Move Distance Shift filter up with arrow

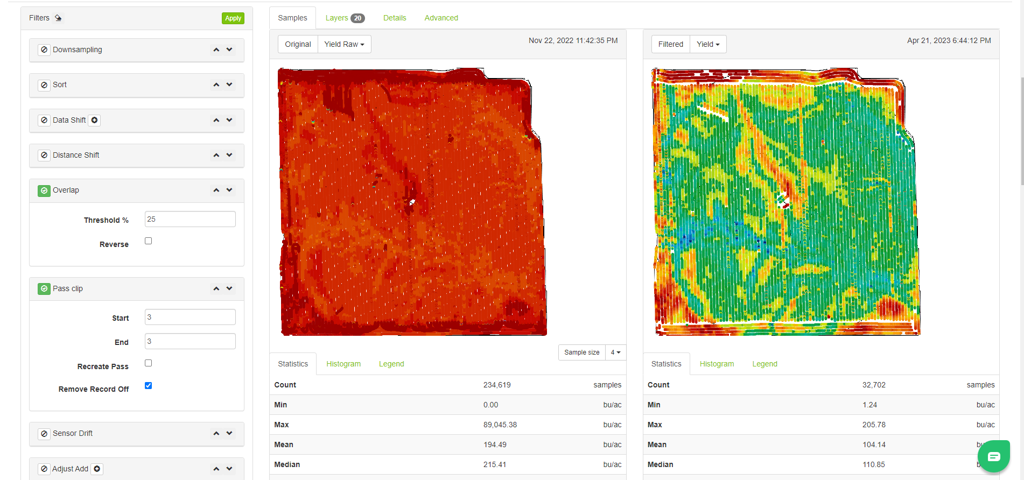[216, 155]
